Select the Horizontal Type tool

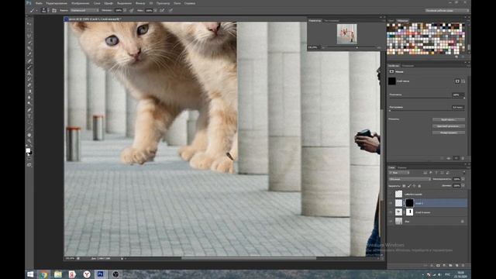coord(29,116)
